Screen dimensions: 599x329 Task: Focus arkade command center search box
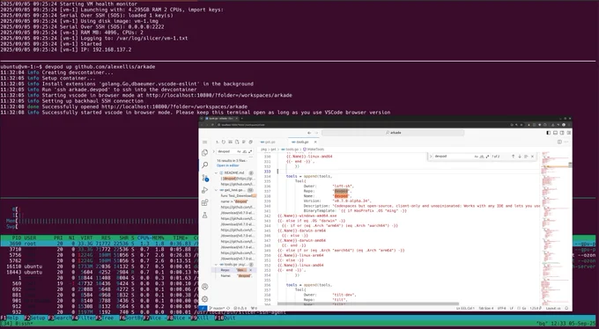click(393, 133)
